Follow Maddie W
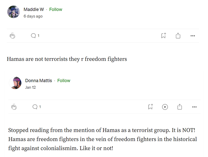Viewport: 208px width, 157px height. tap(56, 9)
